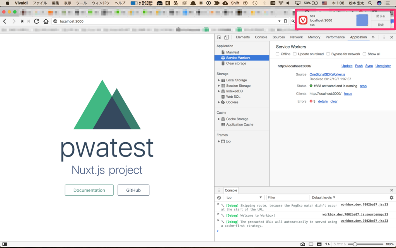The image size is (396, 248).
Task: Expand the IndexedDB tree node
Action: [219, 91]
